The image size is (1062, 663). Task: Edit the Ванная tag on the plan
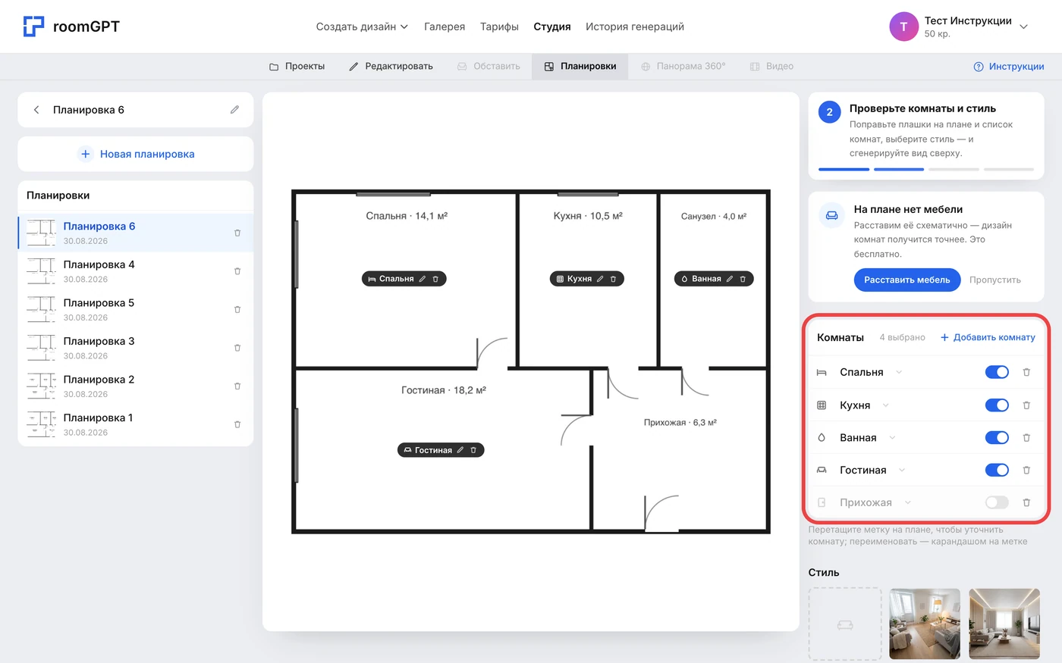(730, 279)
